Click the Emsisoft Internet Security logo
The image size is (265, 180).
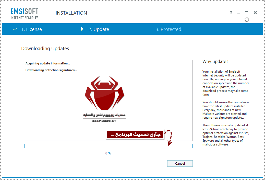tap(25, 14)
